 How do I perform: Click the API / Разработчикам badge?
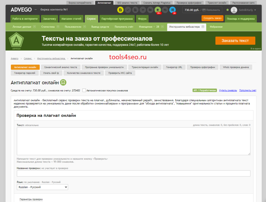click(x=205, y=90)
